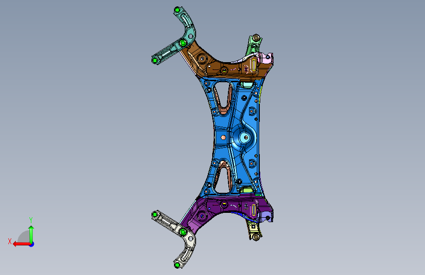The image size is (425, 275).
Task: Click the bronze bolt head on the green bracket
Action: [256, 38]
